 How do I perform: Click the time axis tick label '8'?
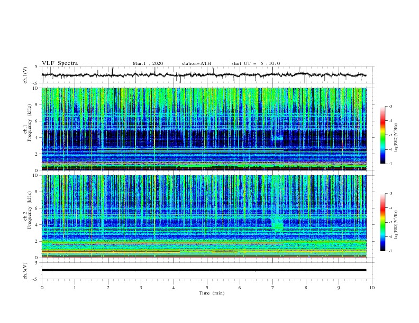pos(306,288)
